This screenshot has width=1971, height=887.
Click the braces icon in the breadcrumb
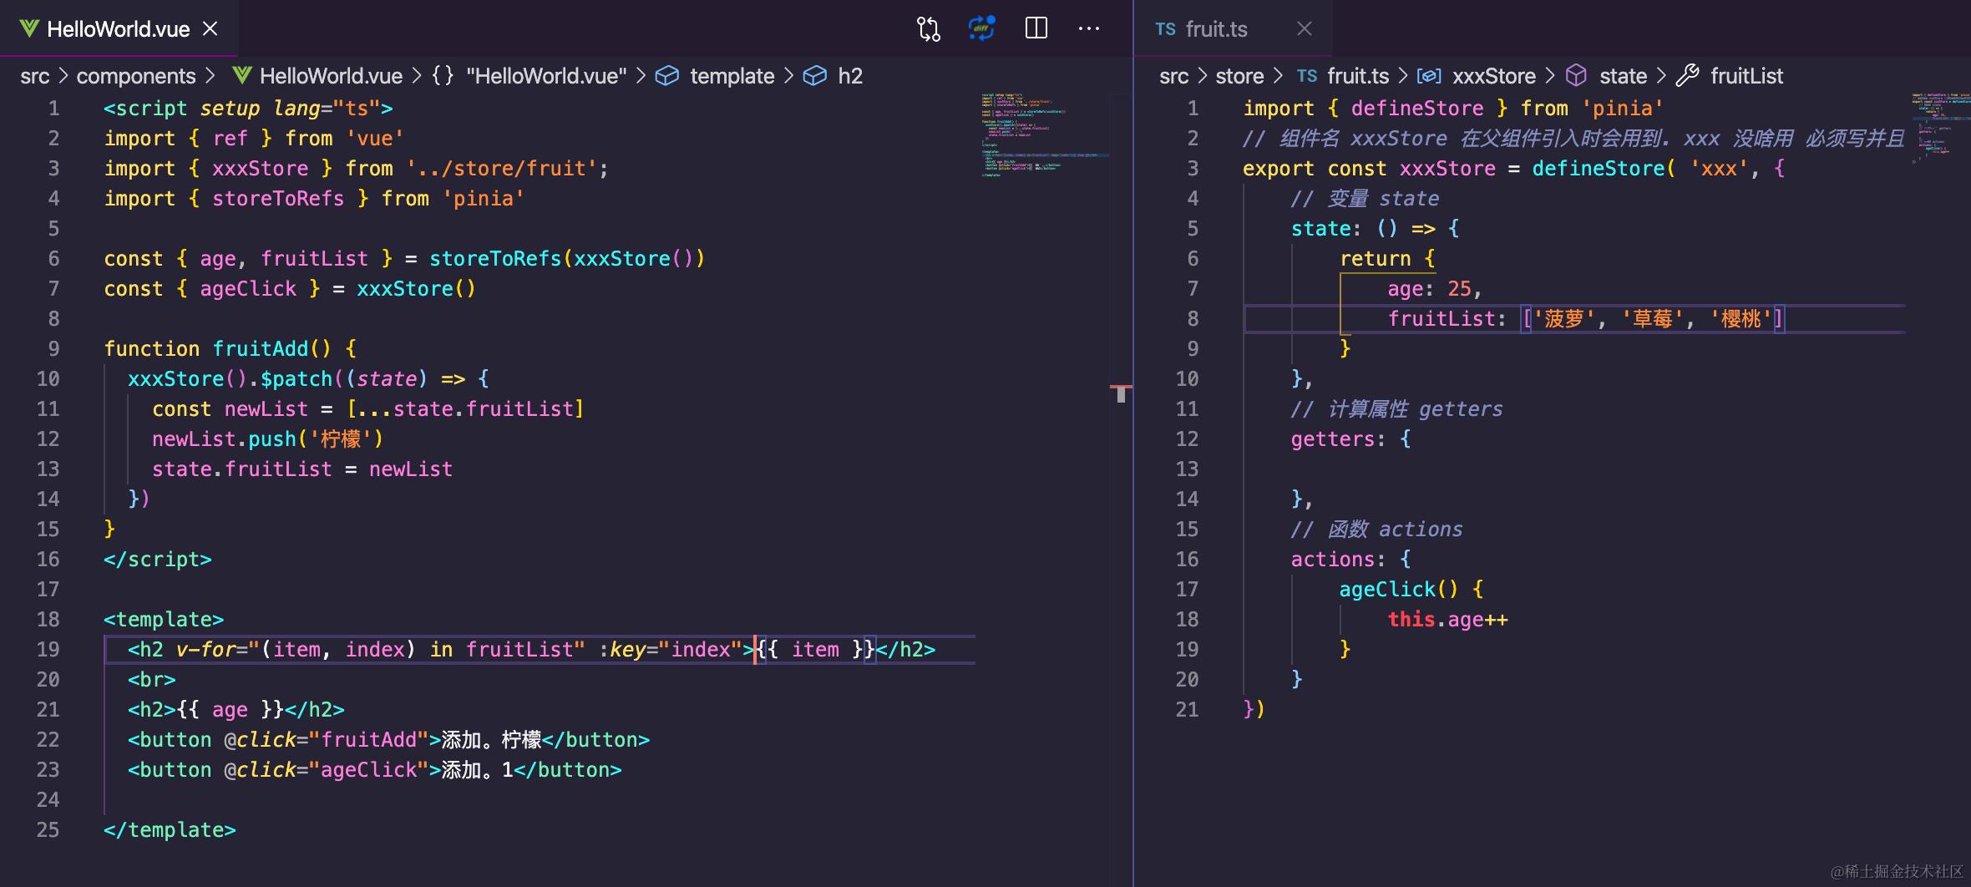[443, 76]
